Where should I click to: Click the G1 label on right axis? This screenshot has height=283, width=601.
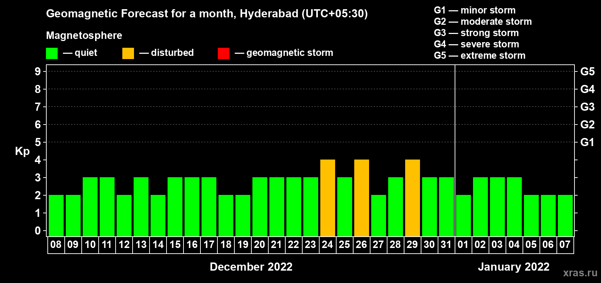pos(587,142)
